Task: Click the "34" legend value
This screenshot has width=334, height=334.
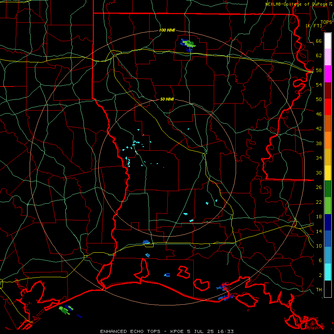Action: coord(319,158)
